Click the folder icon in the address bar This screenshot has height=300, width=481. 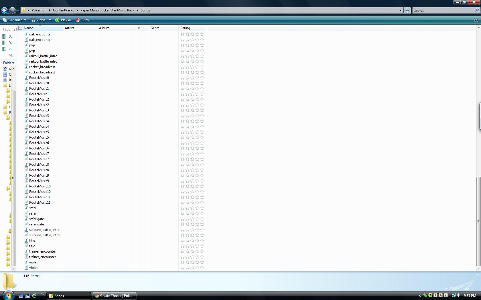(x=23, y=10)
